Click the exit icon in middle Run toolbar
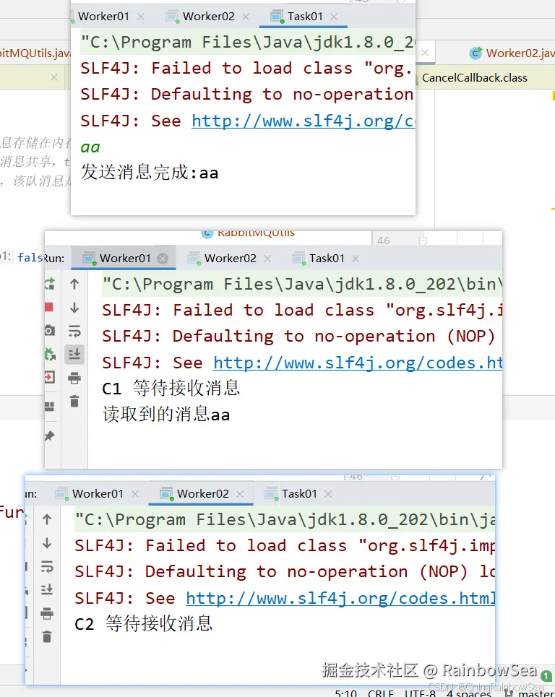This screenshot has height=697, width=555. coord(50,378)
